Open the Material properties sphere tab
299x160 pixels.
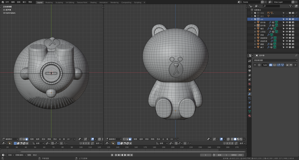coord(250,116)
